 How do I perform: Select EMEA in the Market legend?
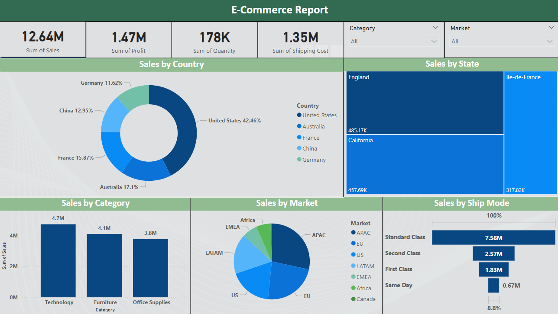[363, 277]
